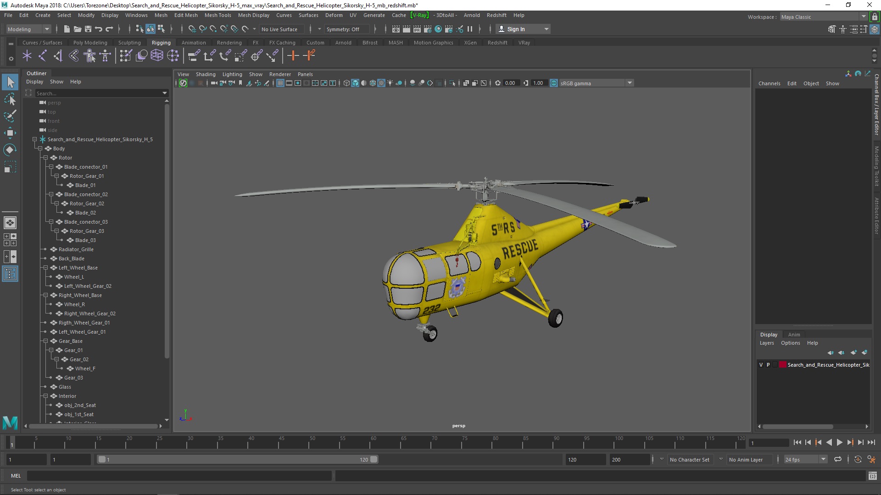Image resolution: width=881 pixels, height=495 pixels.
Task: Choose the Paint selection tool
Action: 10,116
